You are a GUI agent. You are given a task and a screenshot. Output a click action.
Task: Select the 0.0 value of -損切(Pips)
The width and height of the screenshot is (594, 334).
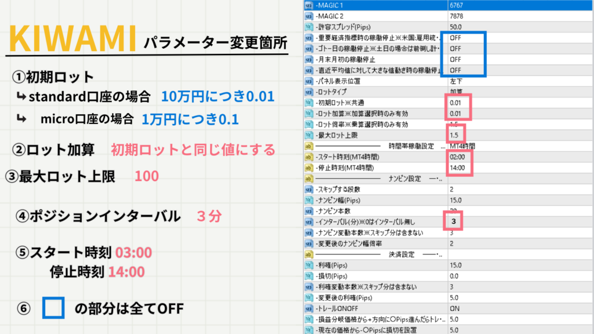[454, 276]
